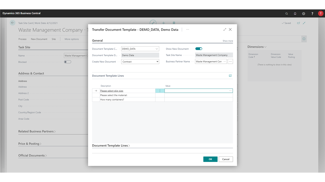The image size is (325, 182).
Task: Open Task Site Card in new window icon
Action: pos(298,23)
